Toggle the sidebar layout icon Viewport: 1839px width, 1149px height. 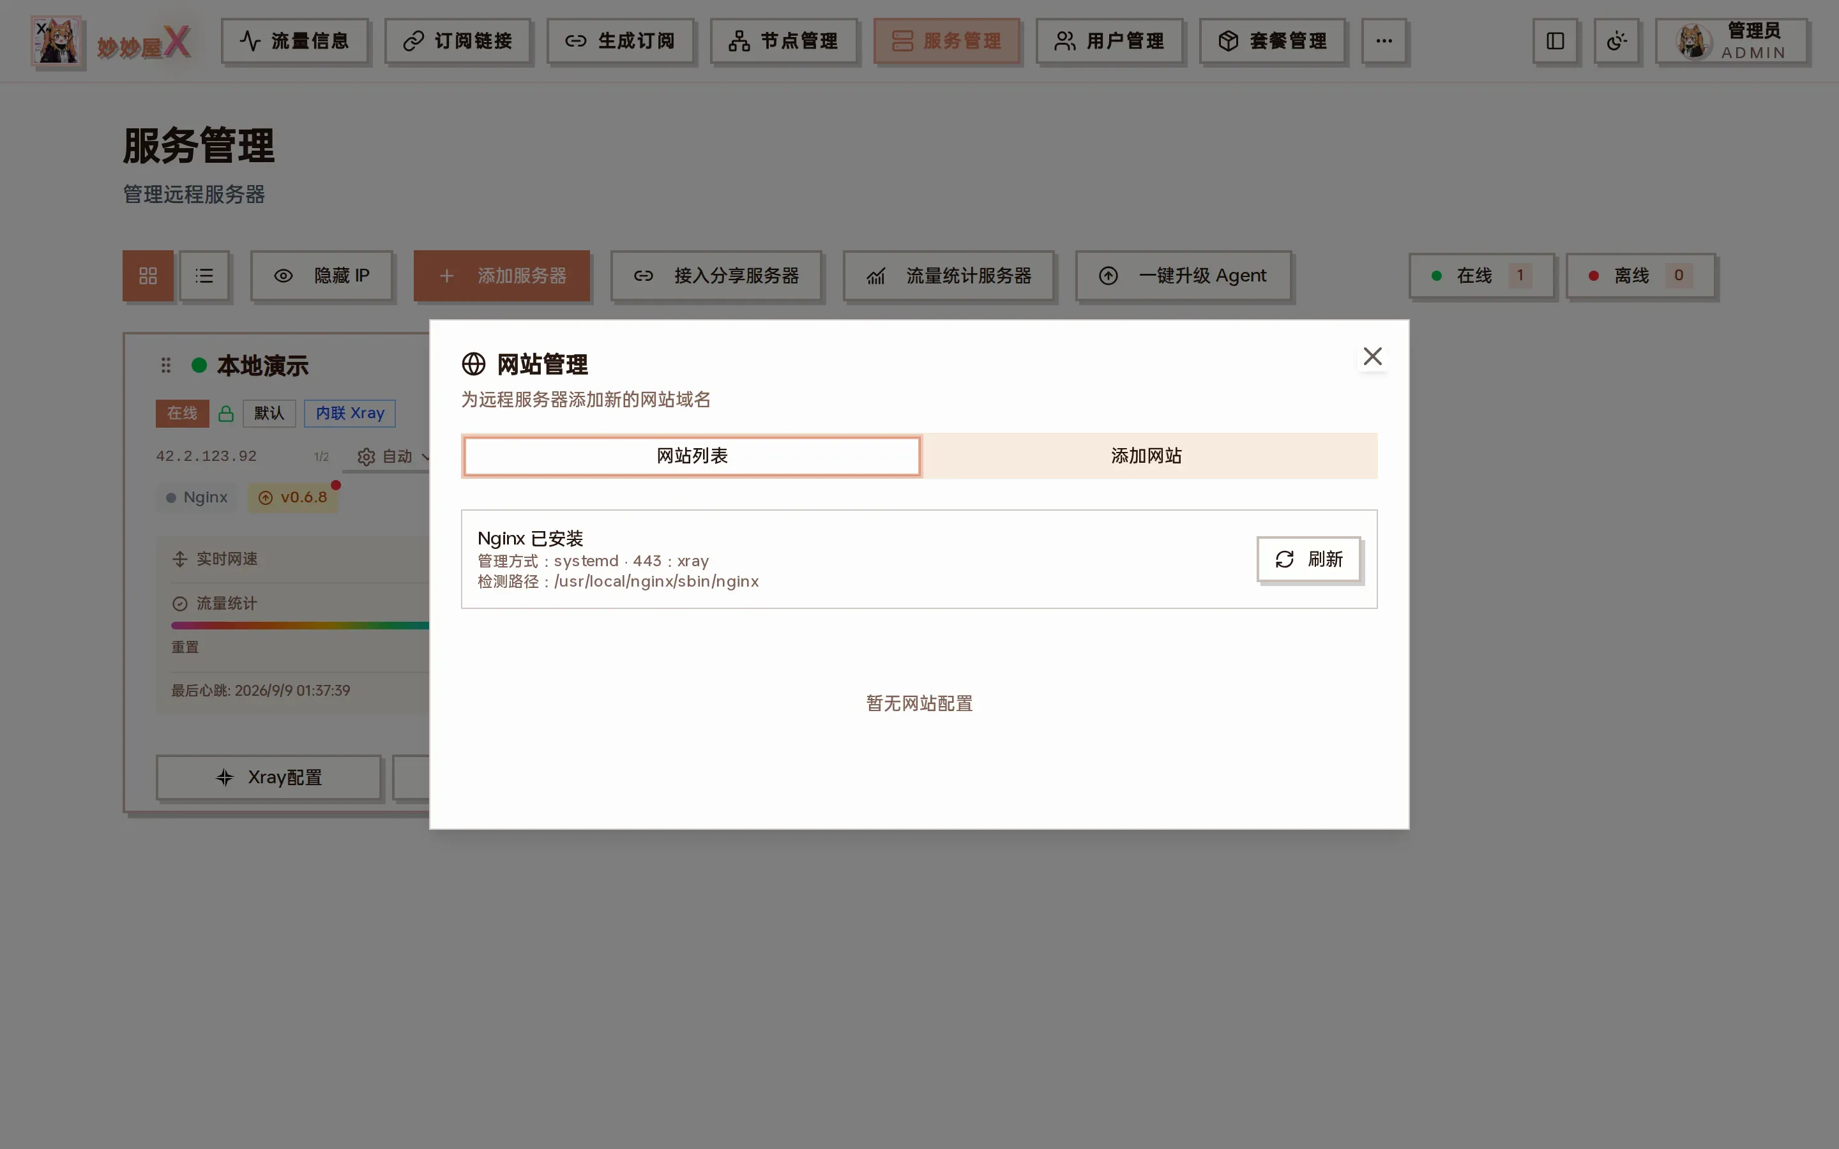click(1555, 41)
